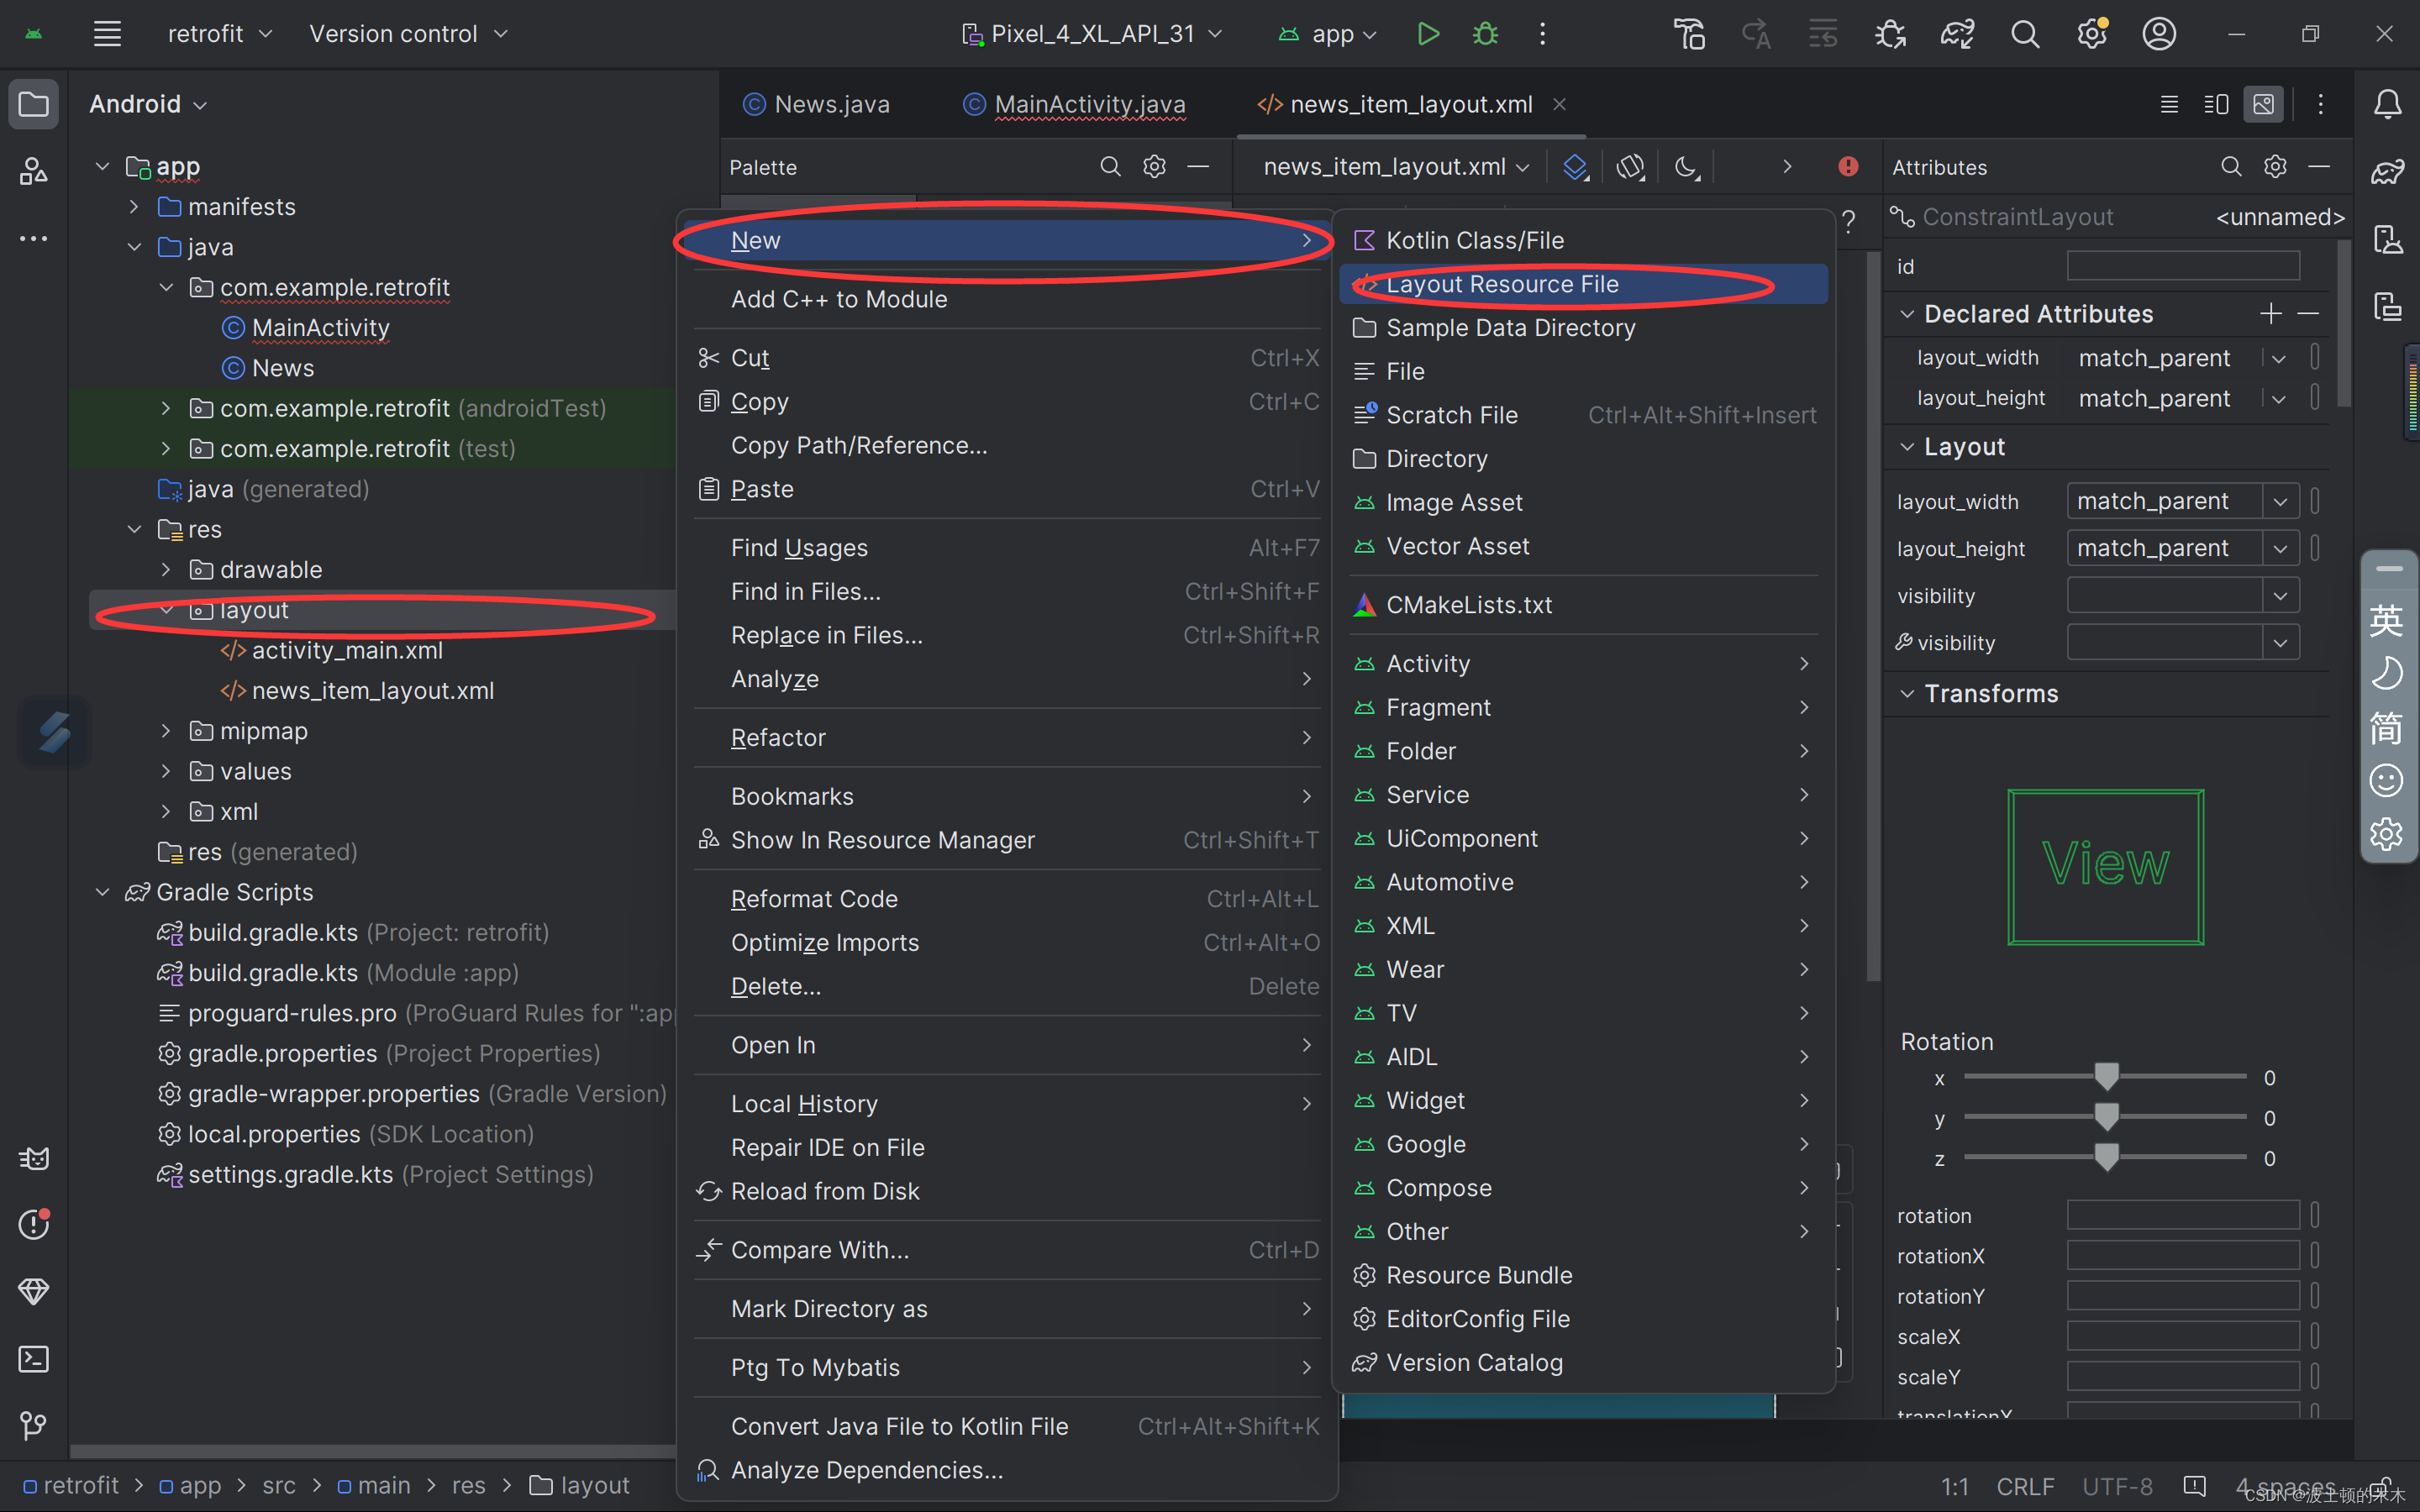Screen dimensions: 2420x1512
Task: Switch to the MainActivity.java tab
Action: click(x=1074, y=104)
